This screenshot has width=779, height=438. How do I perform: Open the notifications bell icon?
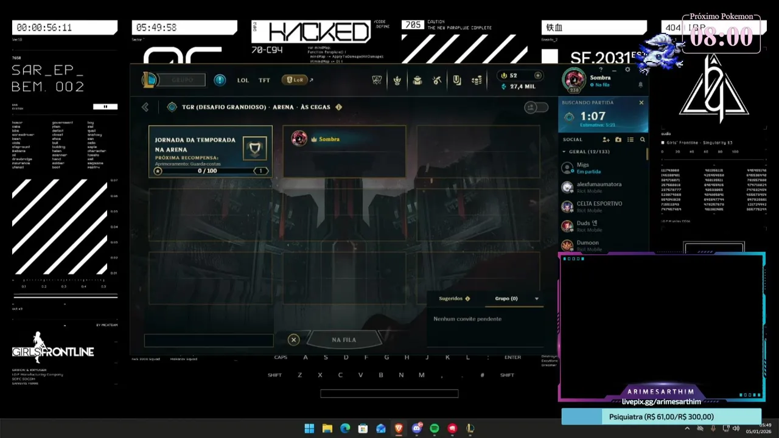pyautogui.click(x=640, y=85)
